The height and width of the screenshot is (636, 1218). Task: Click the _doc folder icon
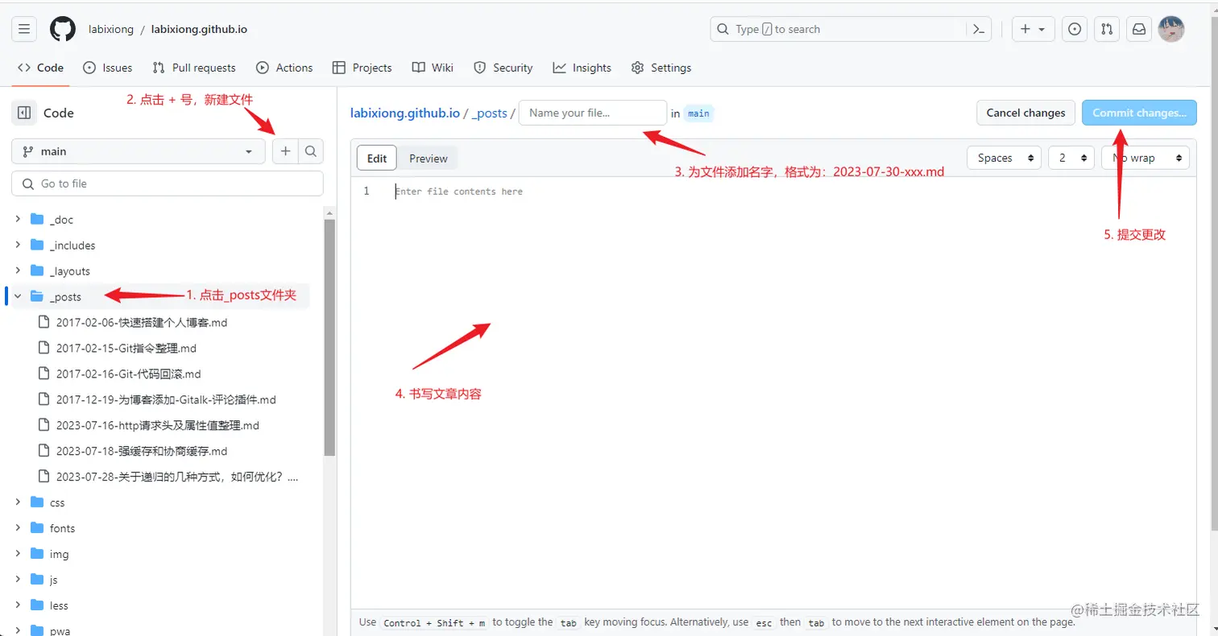(37, 219)
